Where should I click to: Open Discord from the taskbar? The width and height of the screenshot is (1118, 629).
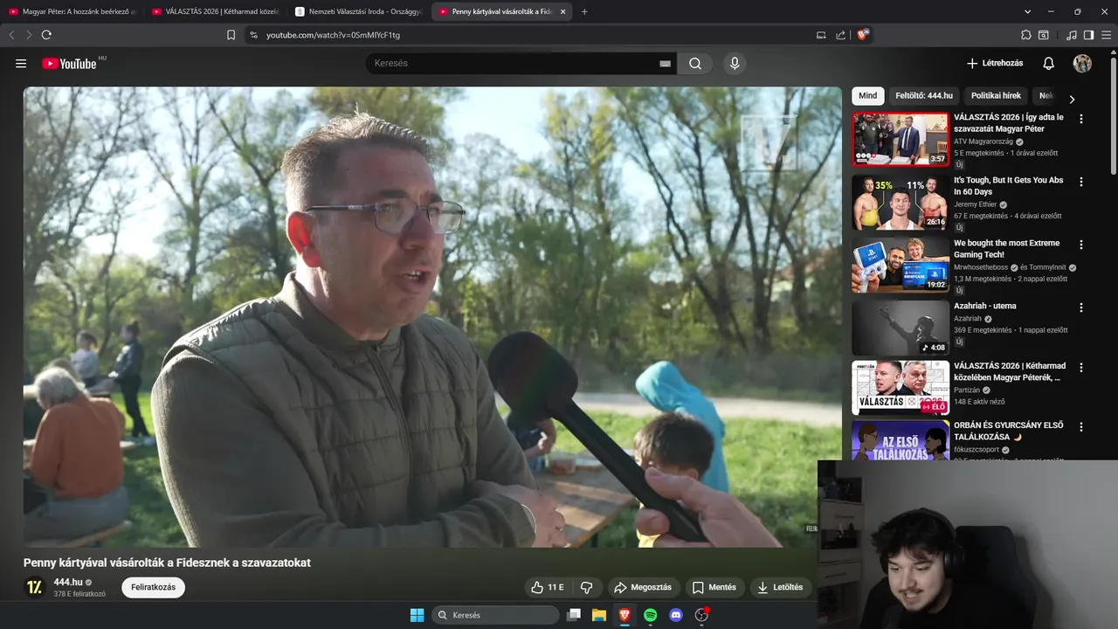pyautogui.click(x=675, y=615)
